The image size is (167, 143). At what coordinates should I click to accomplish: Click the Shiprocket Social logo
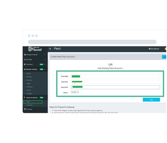[35, 49]
